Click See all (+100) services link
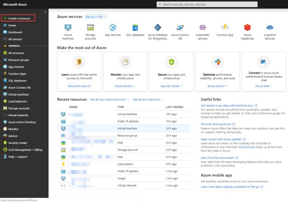This screenshot has height=202, width=288. (94, 16)
